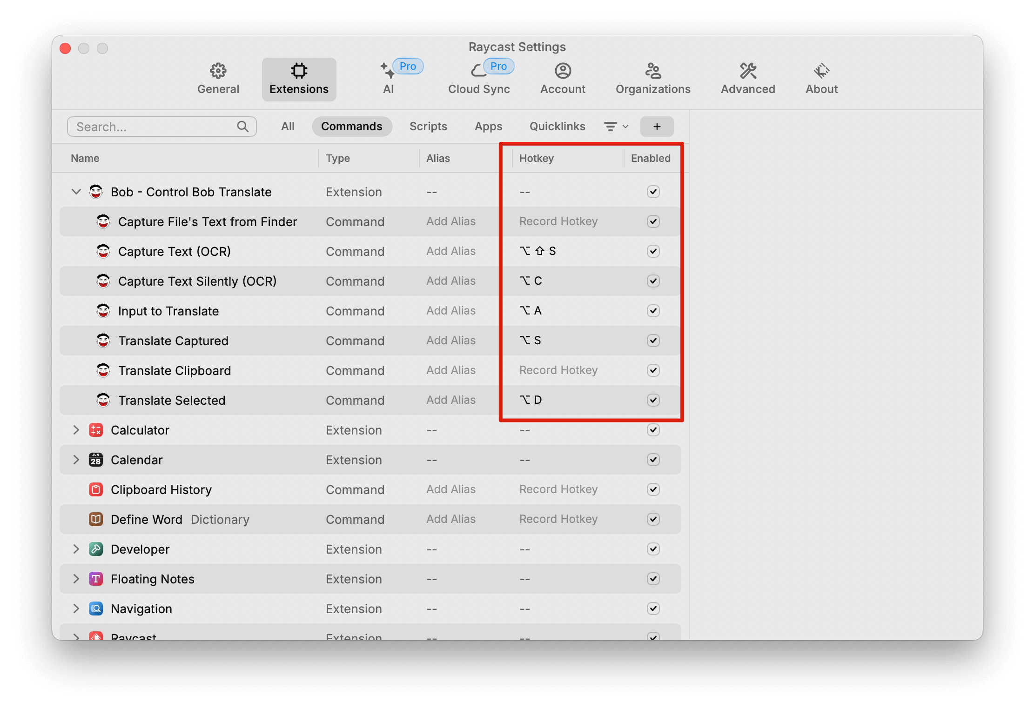Uncheck Capture File's Text from Finder
Image resolution: width=1035 pixels, height=709 pixels.
point(653,221)
